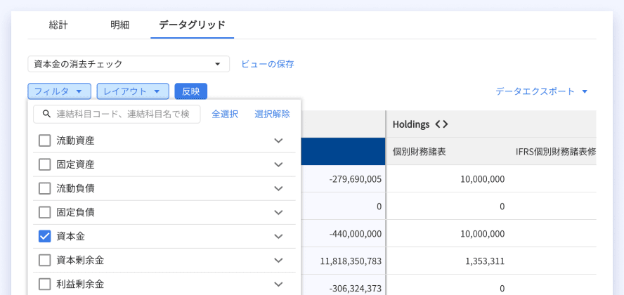Open the データエクスポート menu
Image resolution: width=624 pixels, height=295 pixels.
coord(542,91)
